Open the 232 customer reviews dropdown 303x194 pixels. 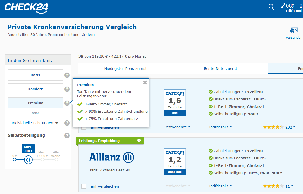tap(290, 127)
